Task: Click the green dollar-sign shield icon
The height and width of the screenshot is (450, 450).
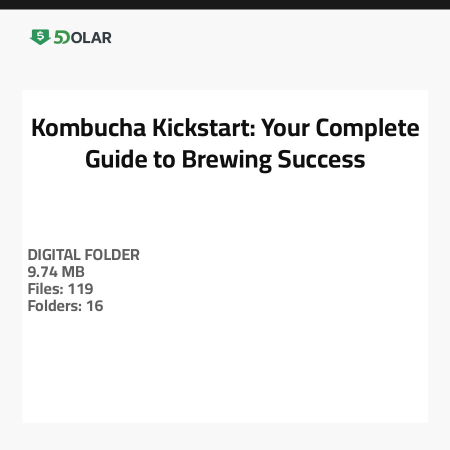Action: [x=40, y=37]
